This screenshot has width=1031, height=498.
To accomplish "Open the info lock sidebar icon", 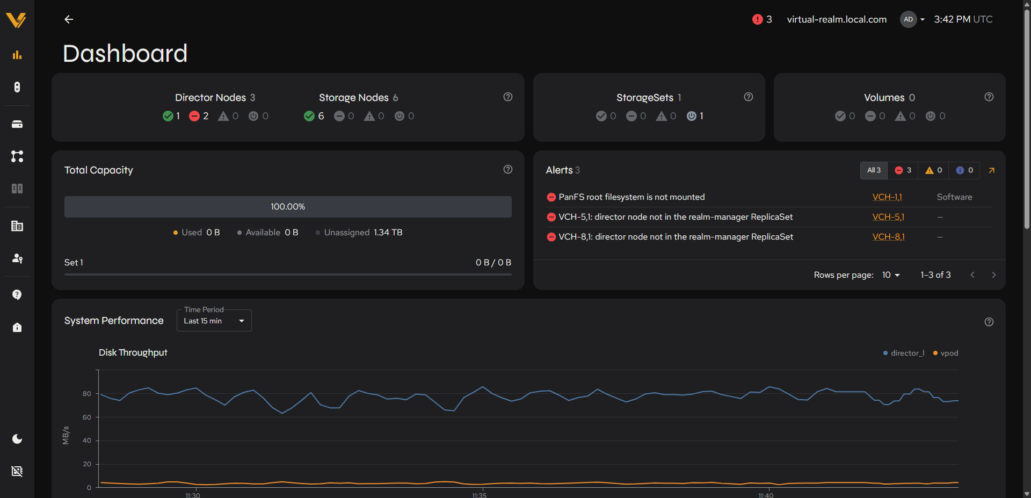I will pos(17,327).
